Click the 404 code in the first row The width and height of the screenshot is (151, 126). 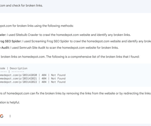(44, 75)
